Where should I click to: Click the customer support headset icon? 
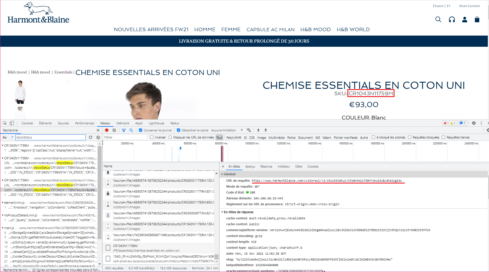point(452,19)
